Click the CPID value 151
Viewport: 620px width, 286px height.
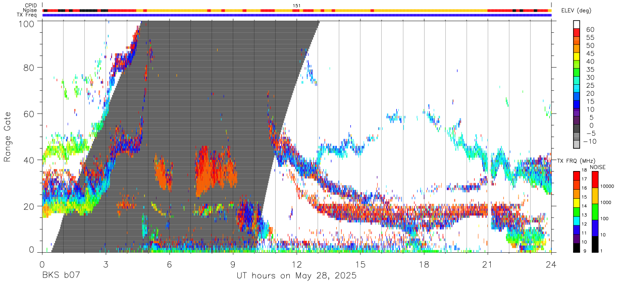tap(296, 6)
